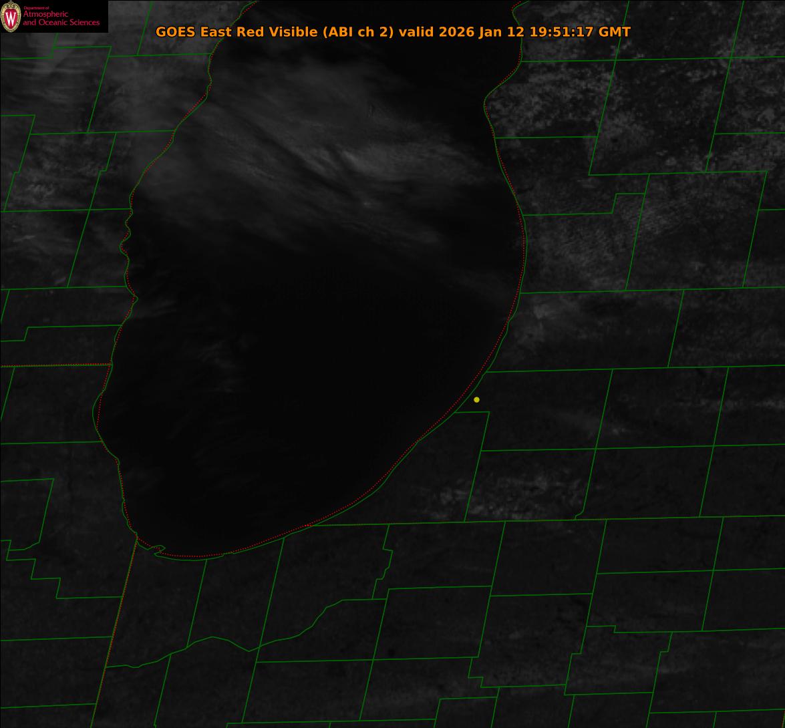Click the small harbor notch at the lake's southwest corner
The height and width of the screenshot is (728, 785).
158,550
